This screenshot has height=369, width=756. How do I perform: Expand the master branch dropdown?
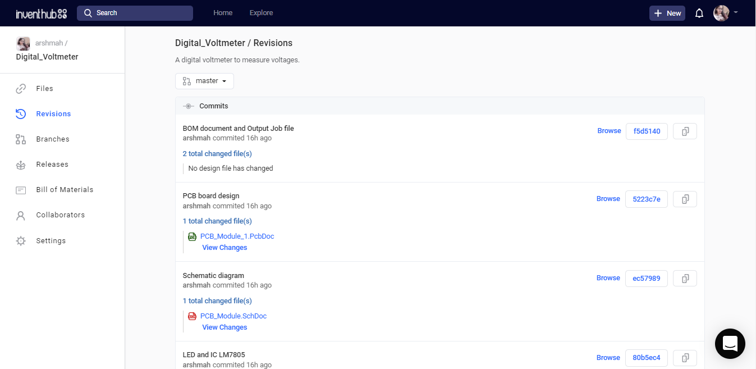[204, 81]
